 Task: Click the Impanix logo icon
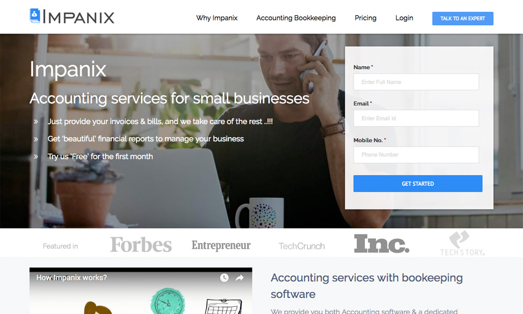(35, 16)
